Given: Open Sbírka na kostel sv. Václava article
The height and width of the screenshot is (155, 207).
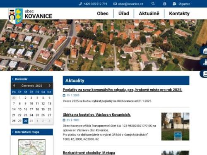Looking at the screenshot, I should (97, 114).
